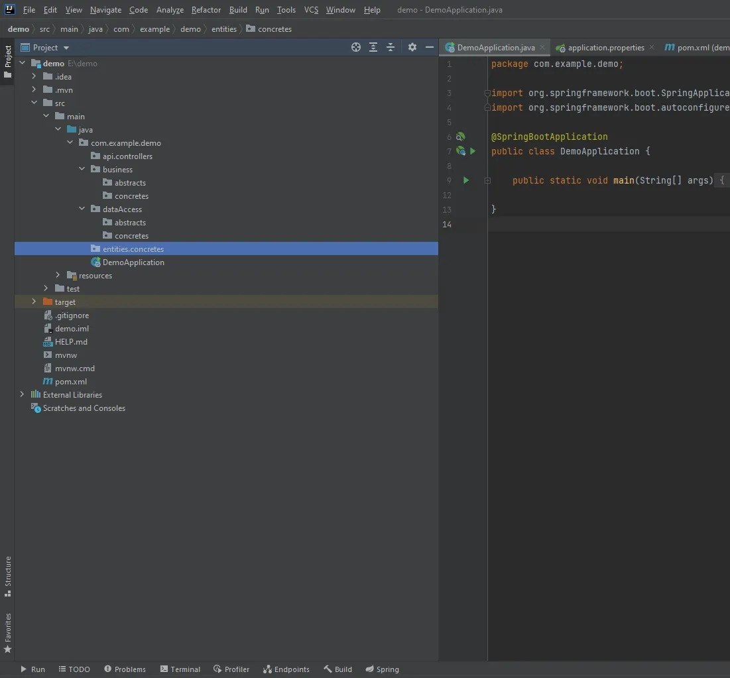Toggle the Favorites tool window

click(x=8, y=632)
